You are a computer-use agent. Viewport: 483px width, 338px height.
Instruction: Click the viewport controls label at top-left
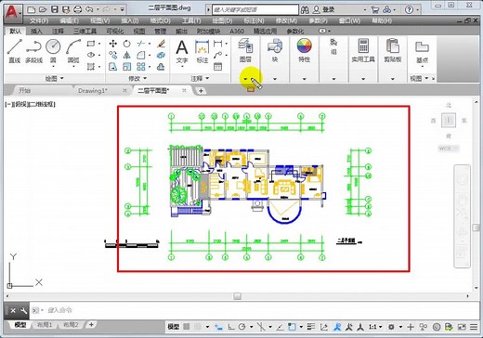pyautogui.click(x=31, y=104)
